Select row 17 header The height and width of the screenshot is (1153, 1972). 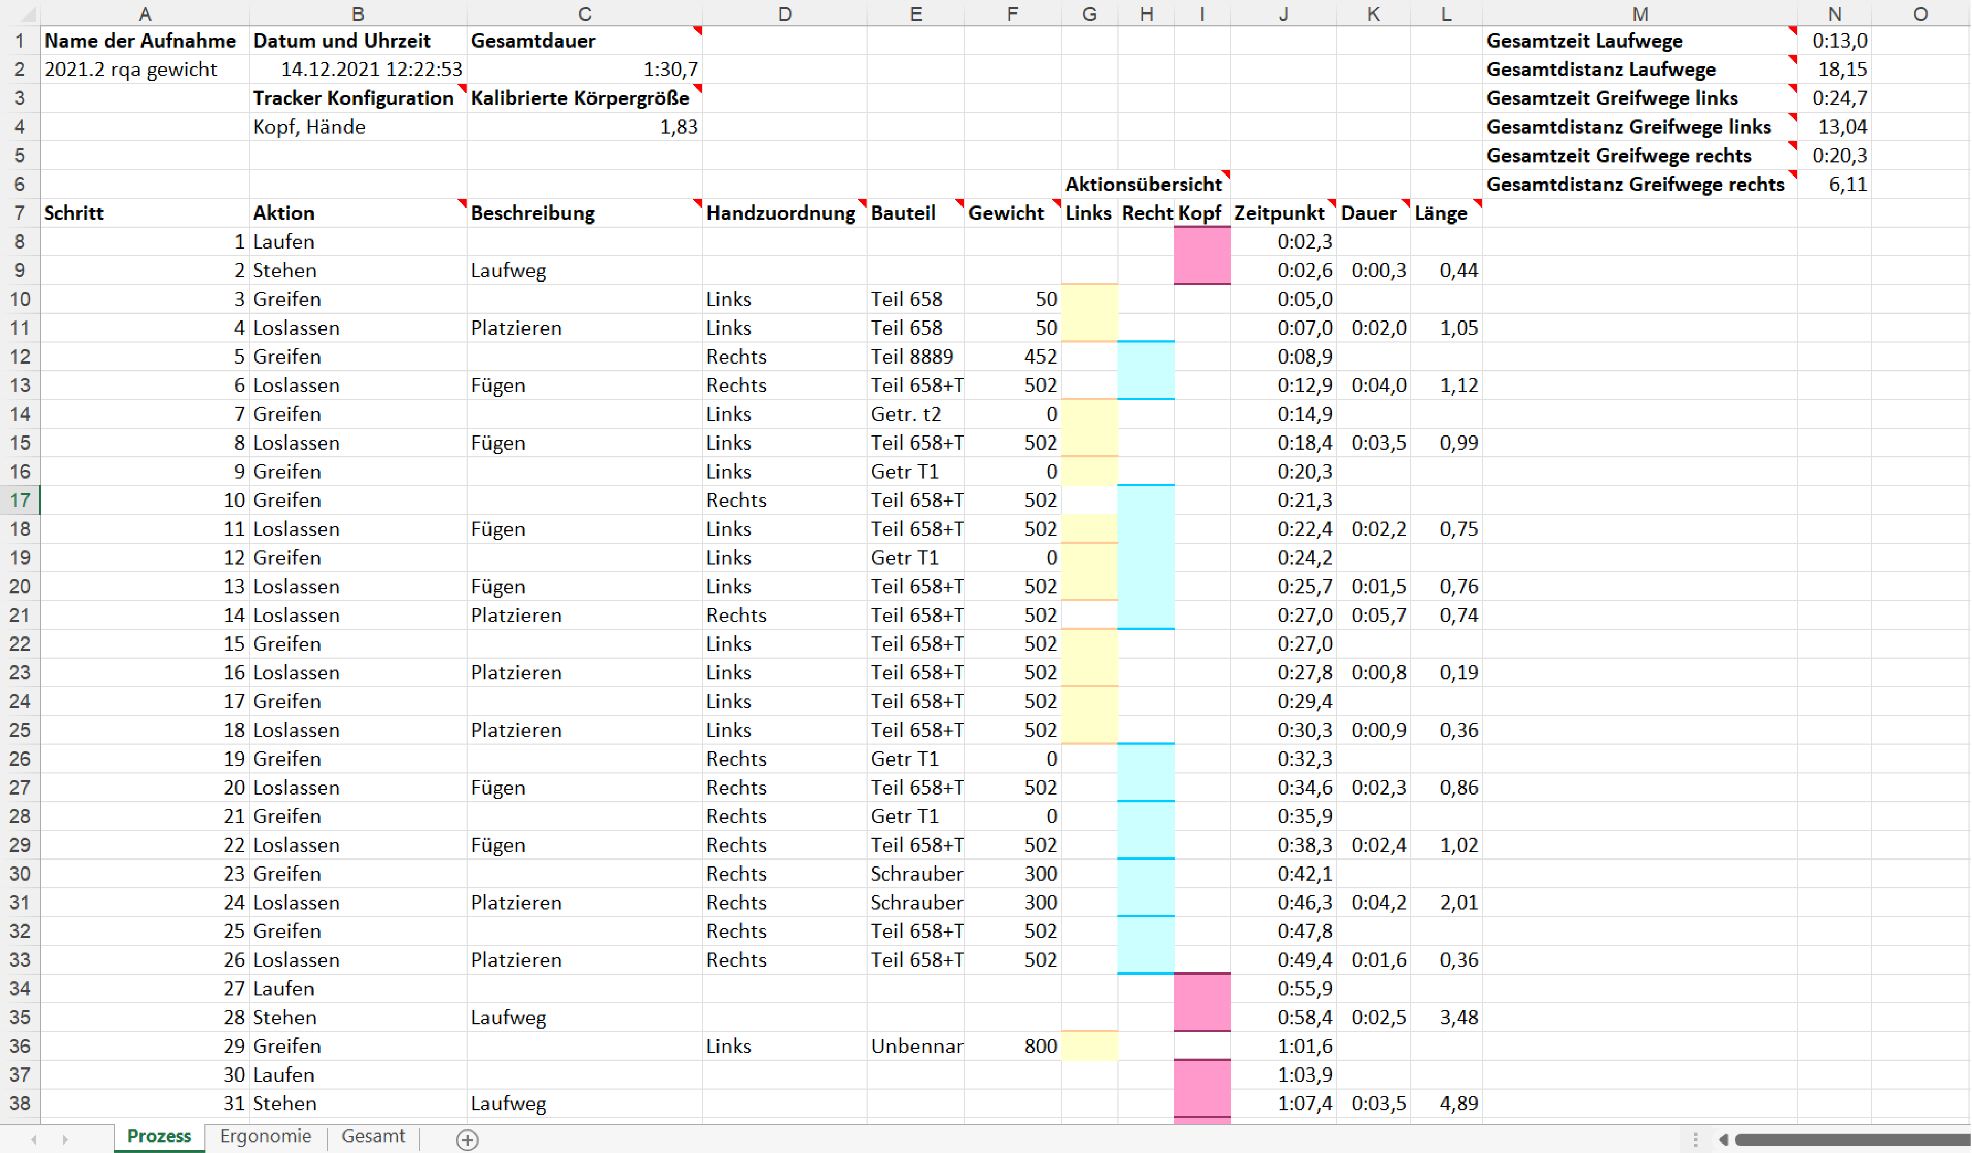click(20, 500)
